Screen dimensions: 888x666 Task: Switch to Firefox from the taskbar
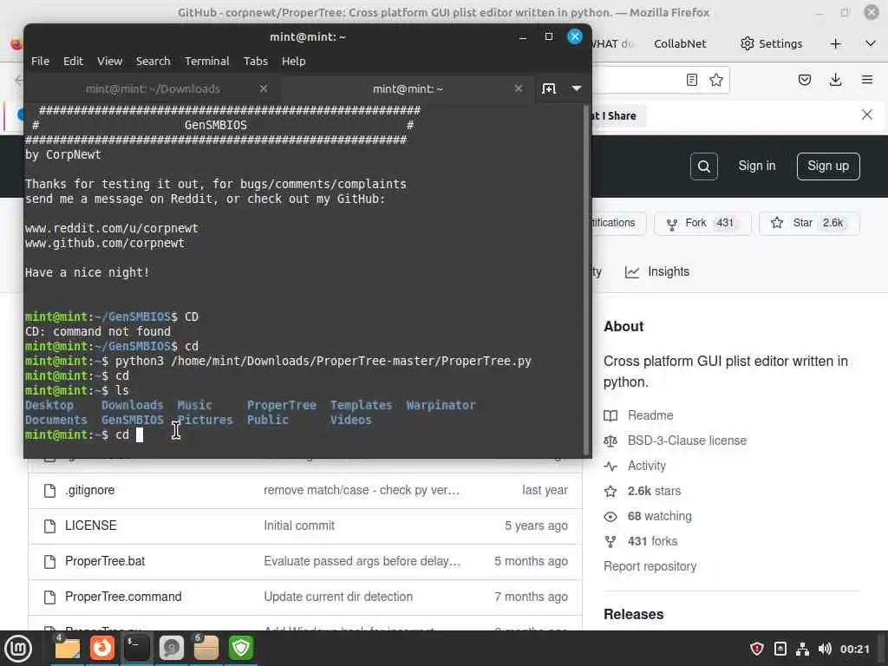tap(102, 649)
